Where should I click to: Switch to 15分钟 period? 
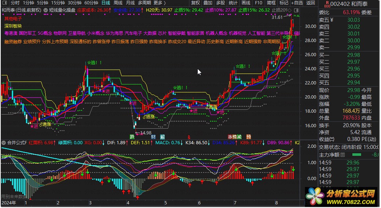click(58, 3)
